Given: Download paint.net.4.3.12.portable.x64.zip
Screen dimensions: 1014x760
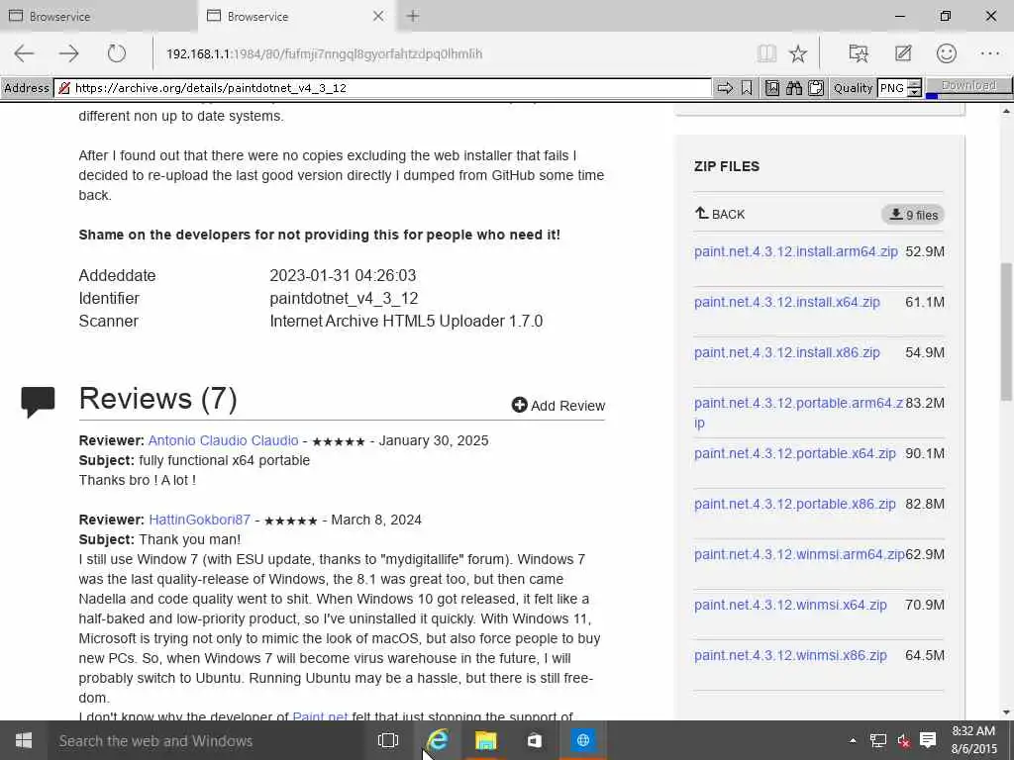Looking at the screenshot, I should (795, 453).
